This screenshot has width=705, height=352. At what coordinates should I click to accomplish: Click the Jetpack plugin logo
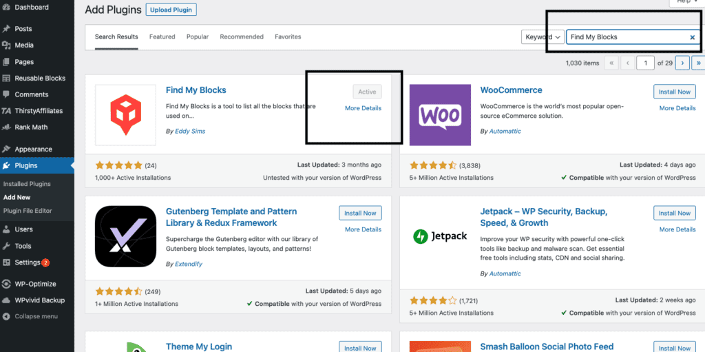coord(440,236)
